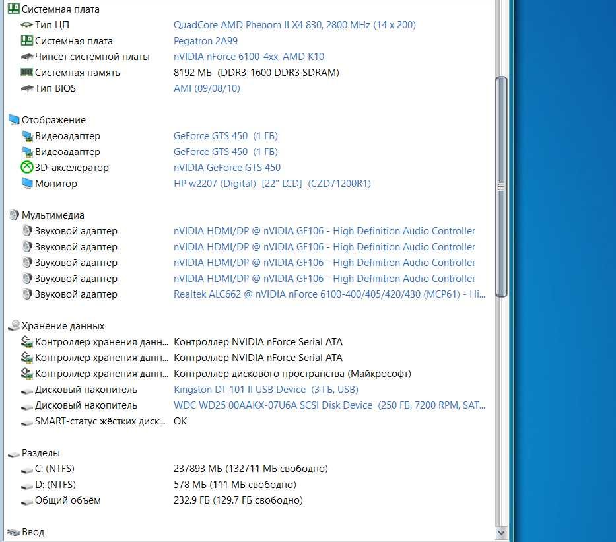Image resolution: width=616 pixels, height=542 pixels.
Task: Click the Чипсет системной платы icon
Action: pos(26,57)
